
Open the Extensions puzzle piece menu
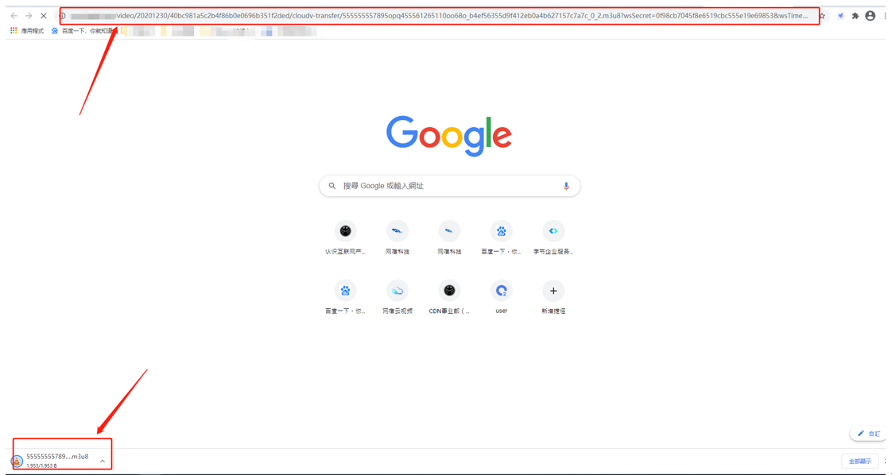pyautogui.click(x=855, y=16)
